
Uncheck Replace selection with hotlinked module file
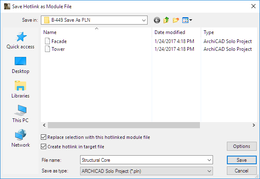[44, 137]
